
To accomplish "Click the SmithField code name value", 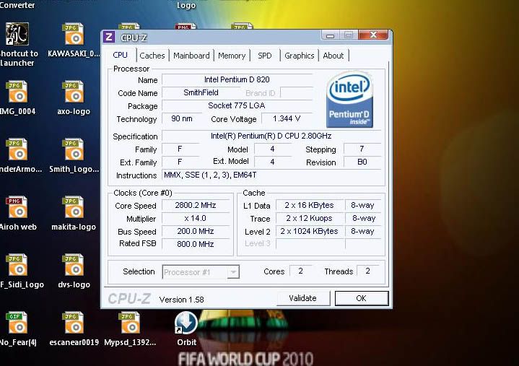I will pos(201,92).
